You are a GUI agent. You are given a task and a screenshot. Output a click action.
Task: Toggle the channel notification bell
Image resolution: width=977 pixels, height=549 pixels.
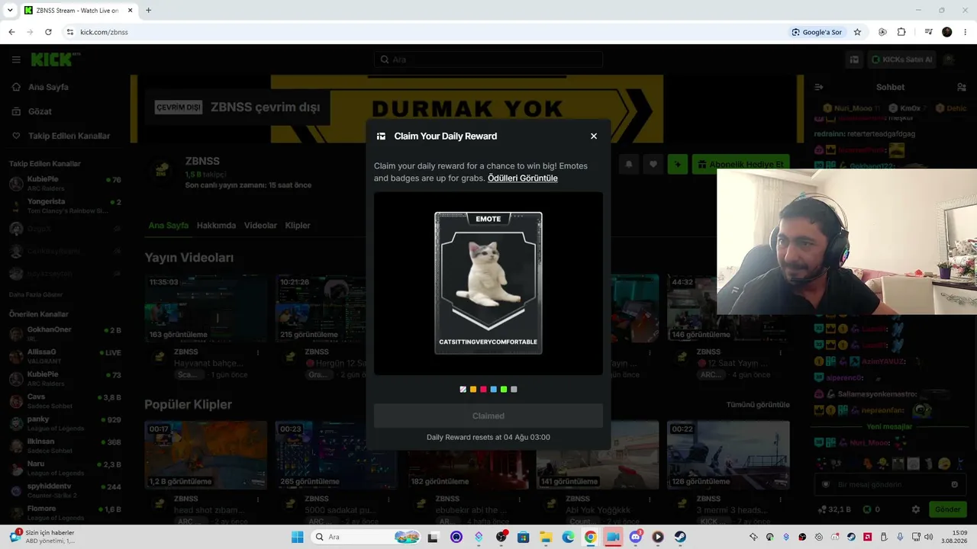pyautogui.click(x=629, y=164)
